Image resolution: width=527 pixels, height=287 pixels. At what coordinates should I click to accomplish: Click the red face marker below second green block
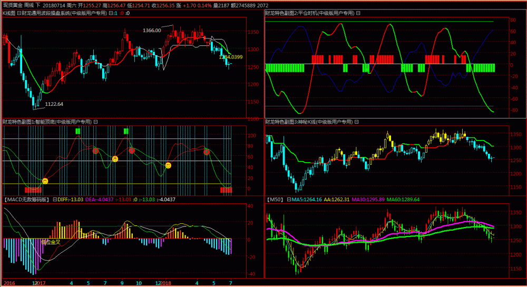(132, 151)
